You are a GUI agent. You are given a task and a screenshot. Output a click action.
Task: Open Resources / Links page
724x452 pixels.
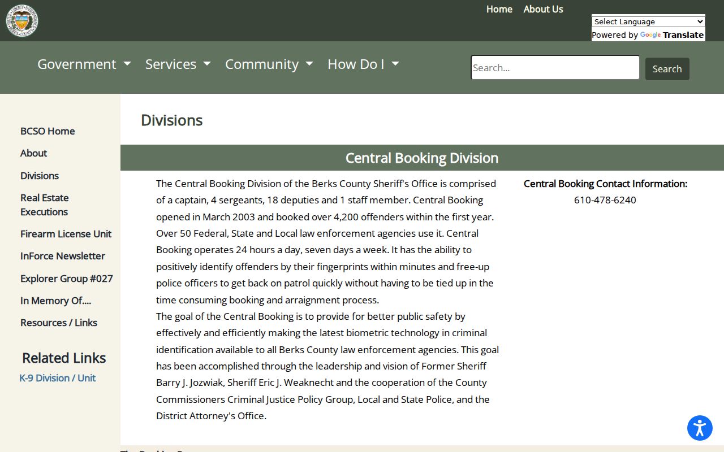coord(59,323)
